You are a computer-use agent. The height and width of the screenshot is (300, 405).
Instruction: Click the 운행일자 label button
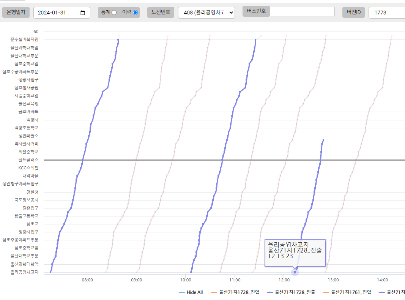pyautogui.click(x=16, y=12)
